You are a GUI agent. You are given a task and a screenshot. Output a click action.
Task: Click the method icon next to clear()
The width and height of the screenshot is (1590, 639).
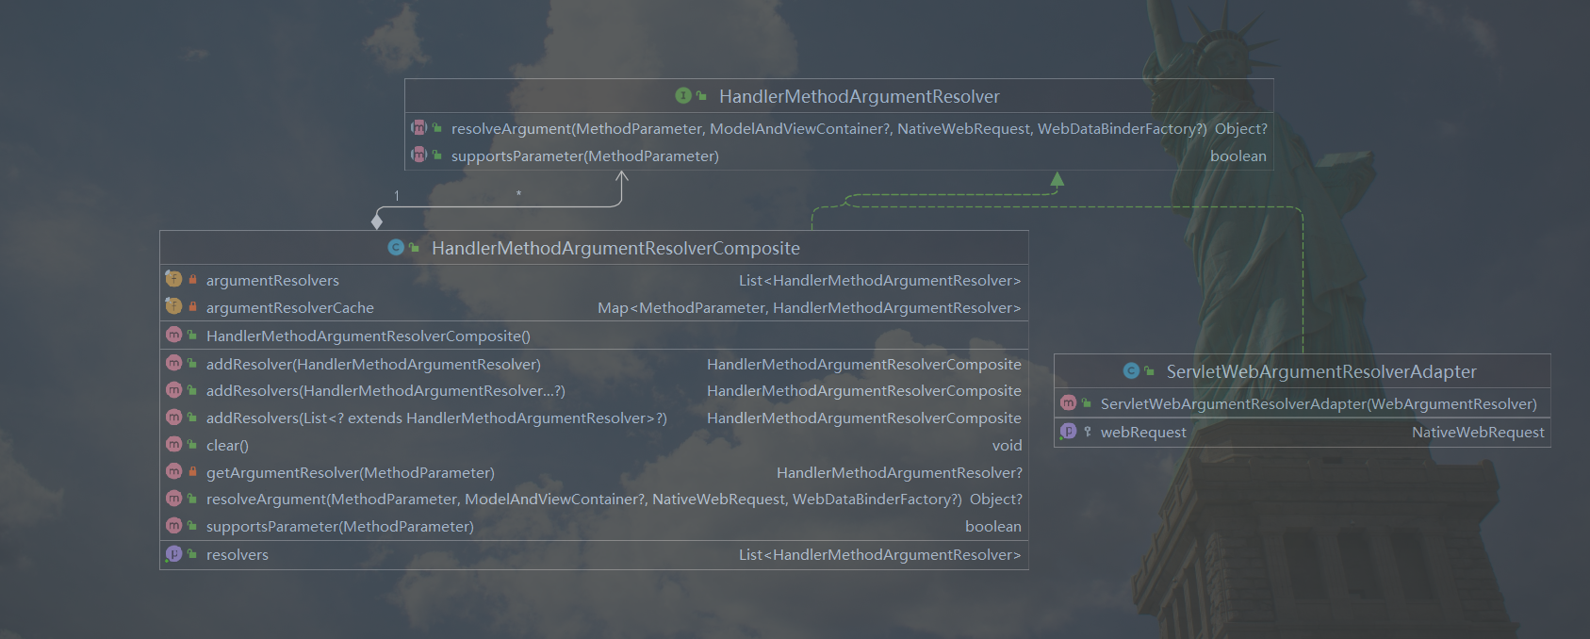(173, 445)
